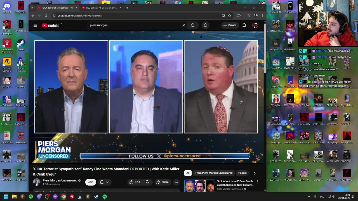
Task: Click the video player to pause
Action: (x=146, y=97)
